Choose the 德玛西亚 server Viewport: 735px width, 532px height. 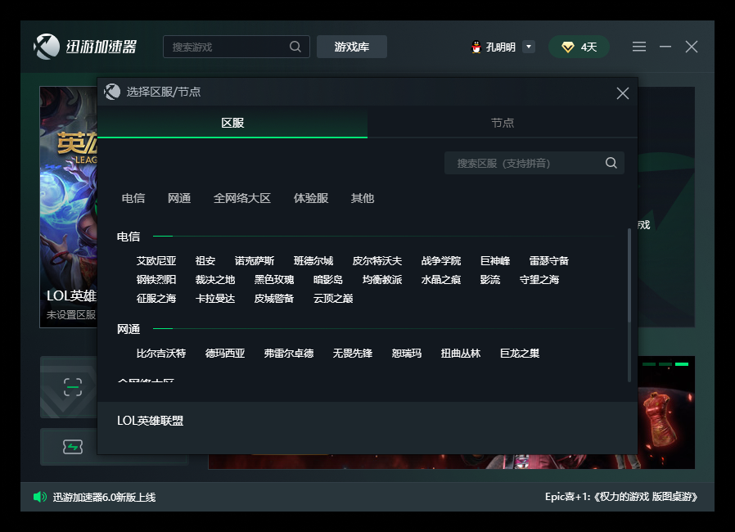[x=225, y=354]
